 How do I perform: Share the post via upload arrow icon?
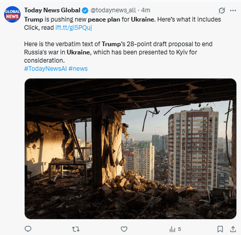click(x=233, y=229)
